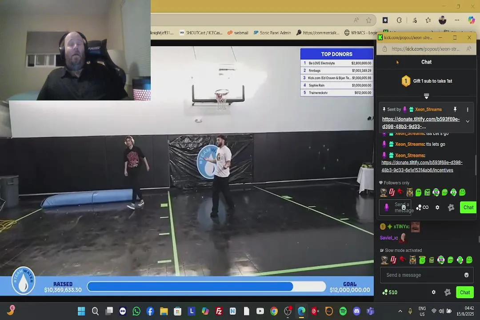Click the fundraising progress bar
This screenshot has width=480, height=320.
point(206,287)
